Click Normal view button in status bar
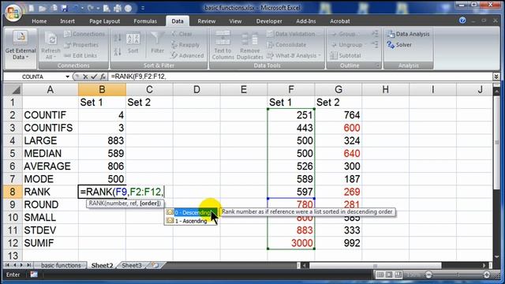505x284 pixels. pos(380,275)
